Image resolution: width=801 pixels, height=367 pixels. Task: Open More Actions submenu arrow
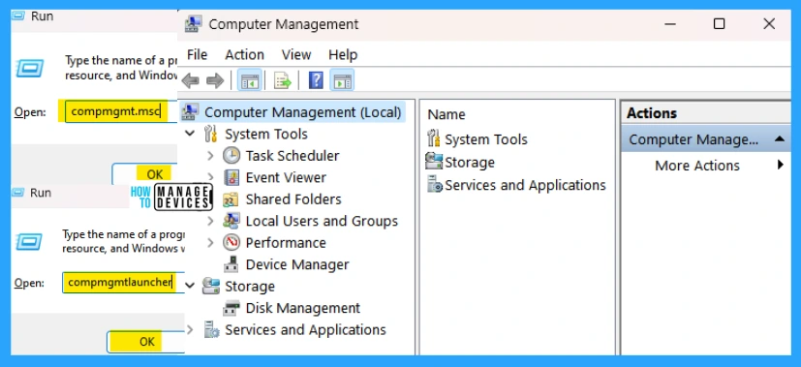780,165
